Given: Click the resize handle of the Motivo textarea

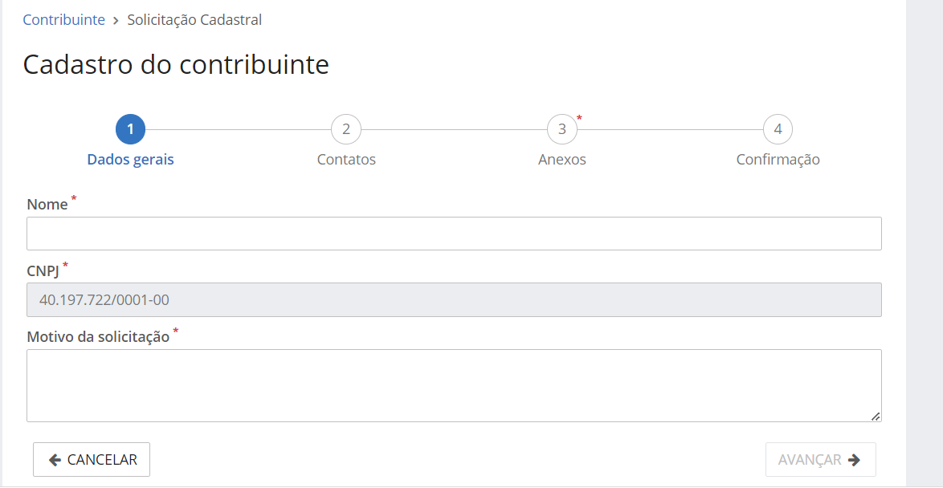Looking at the screenshot, I should point(876,417).
